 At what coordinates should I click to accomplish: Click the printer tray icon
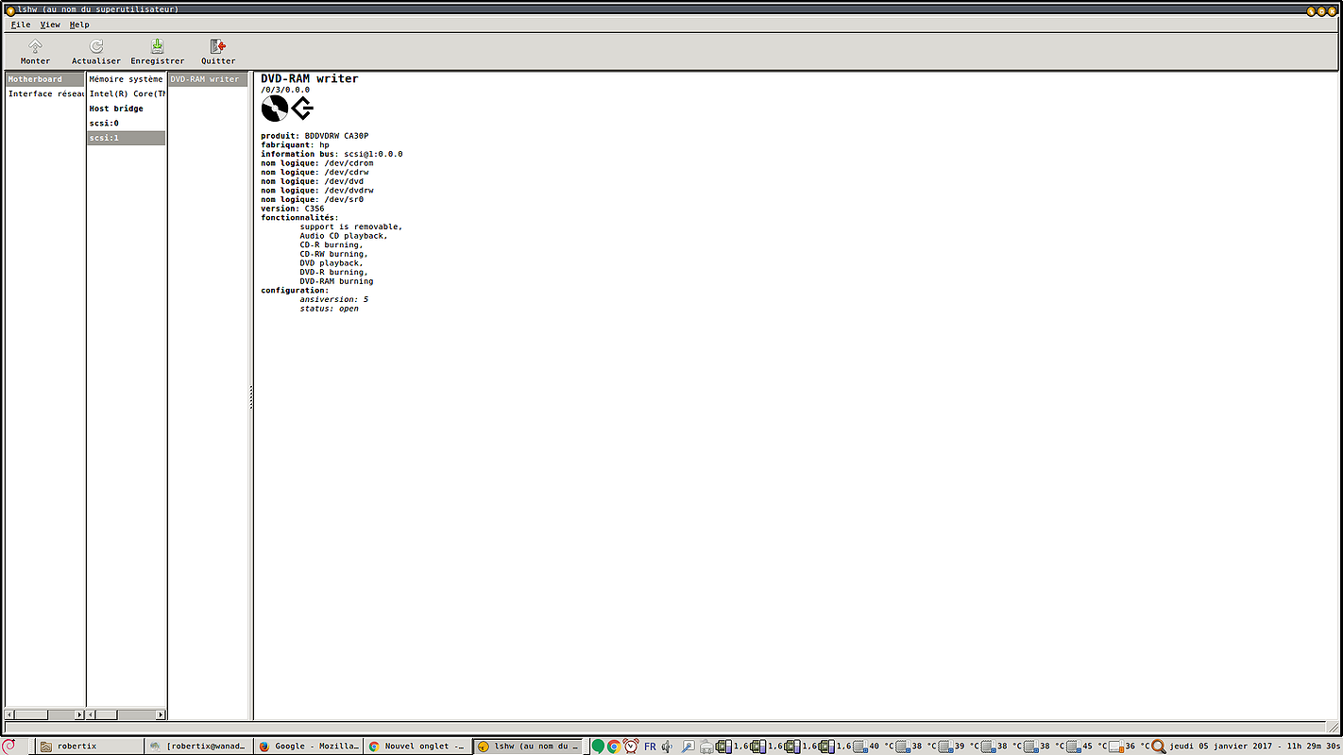tap(706, 746)
